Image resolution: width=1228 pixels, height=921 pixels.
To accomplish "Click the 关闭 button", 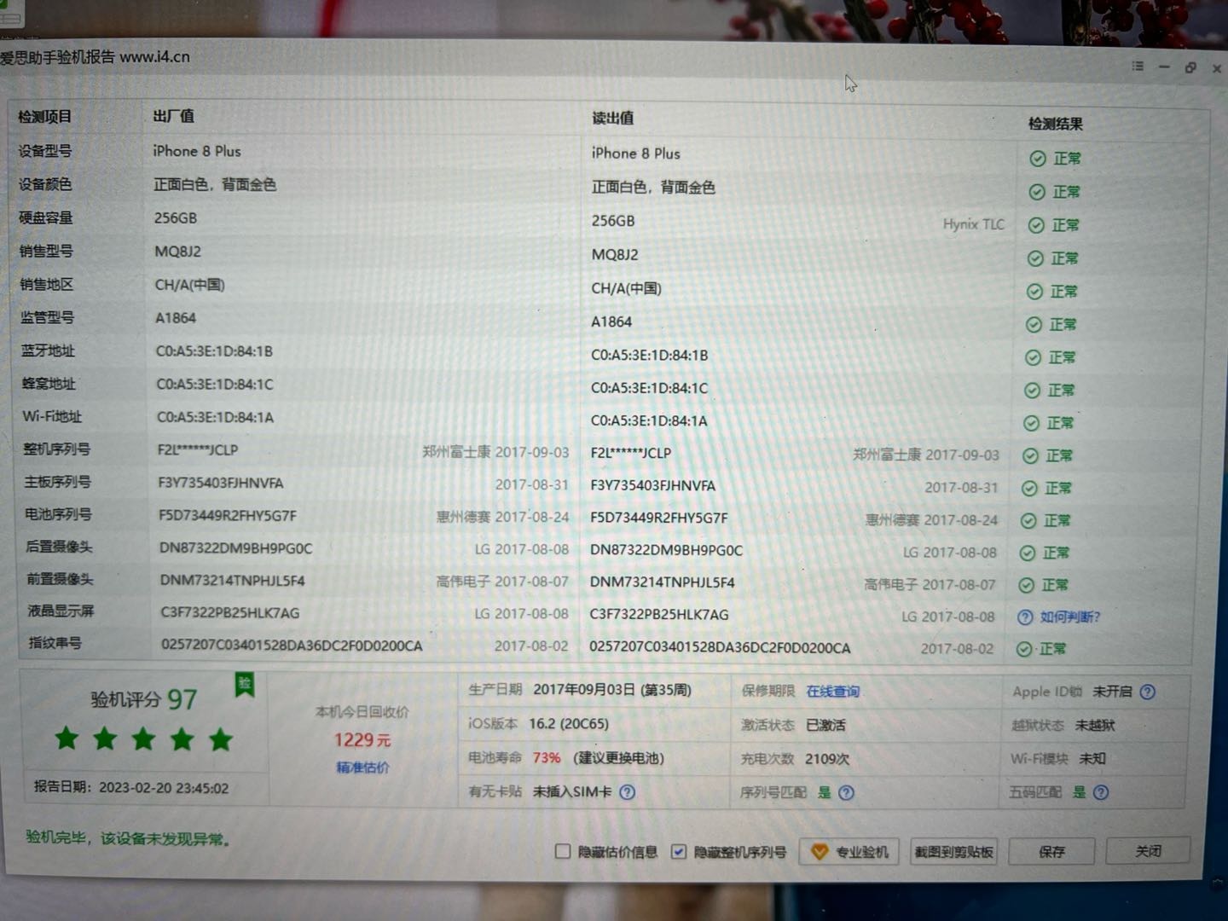I will pyautogui.click(x=1148, y=850).
